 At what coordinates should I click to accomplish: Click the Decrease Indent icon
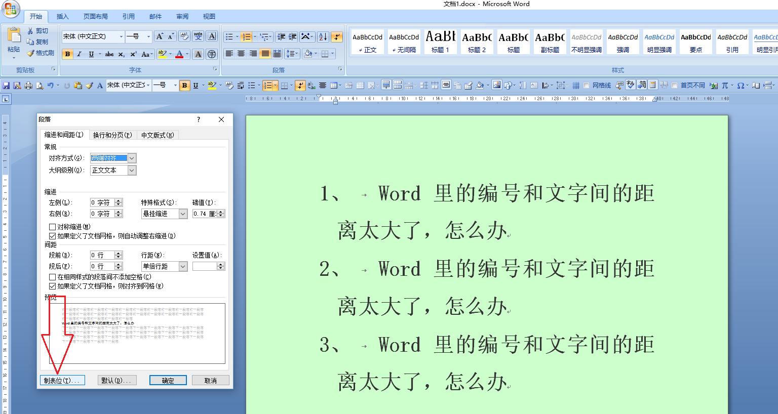pyautogui.click(x=281, y=37)
